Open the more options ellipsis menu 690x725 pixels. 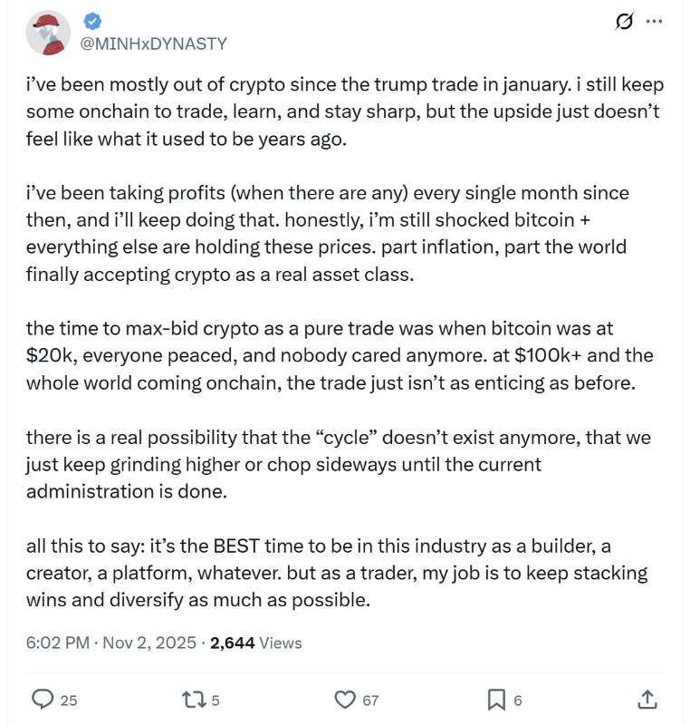point(654,23)
